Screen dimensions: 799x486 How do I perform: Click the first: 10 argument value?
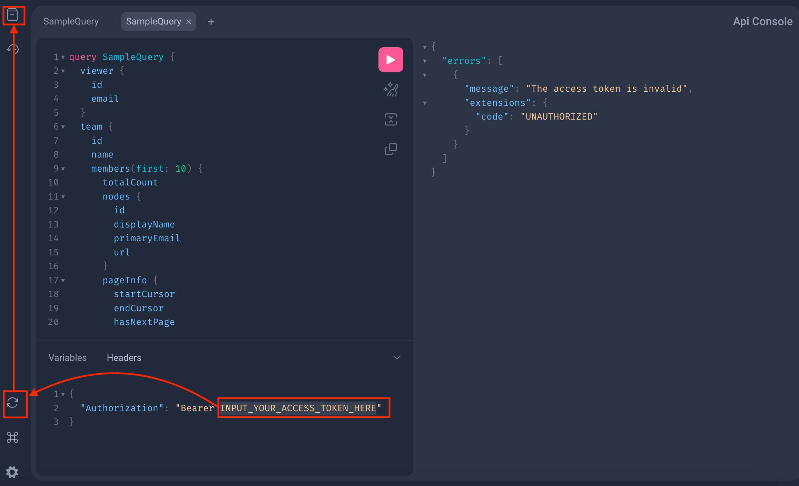pyautogui.click(x=181, y=169)
